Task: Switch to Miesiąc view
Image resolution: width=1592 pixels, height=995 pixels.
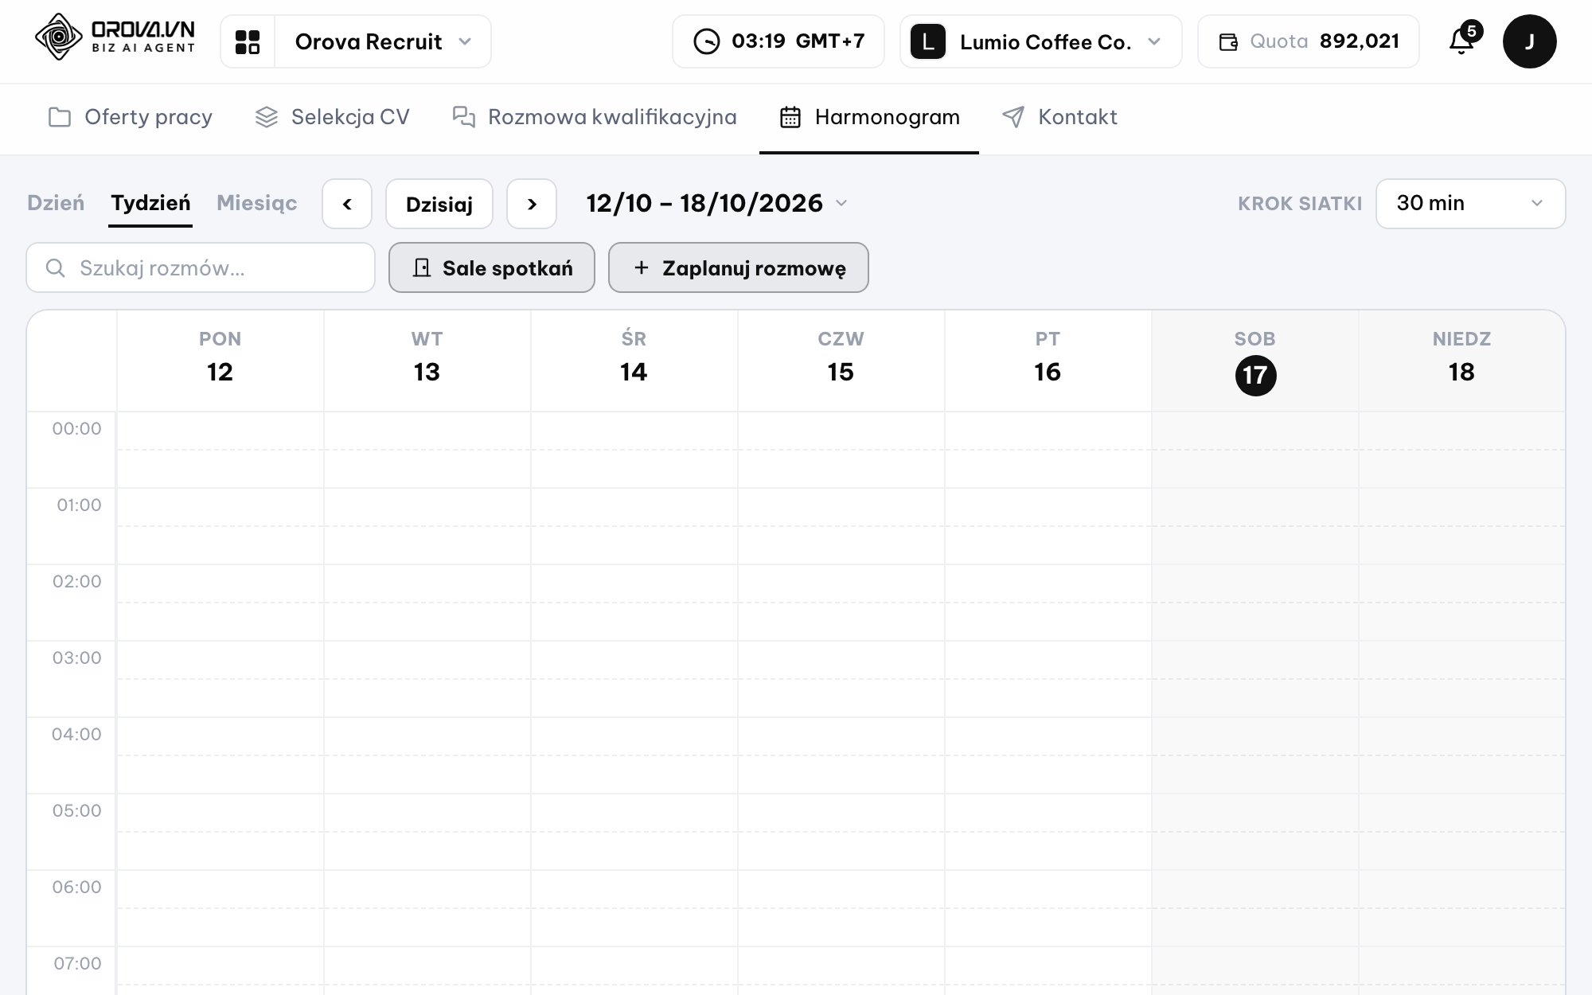Action: click(x=256, y=203)
